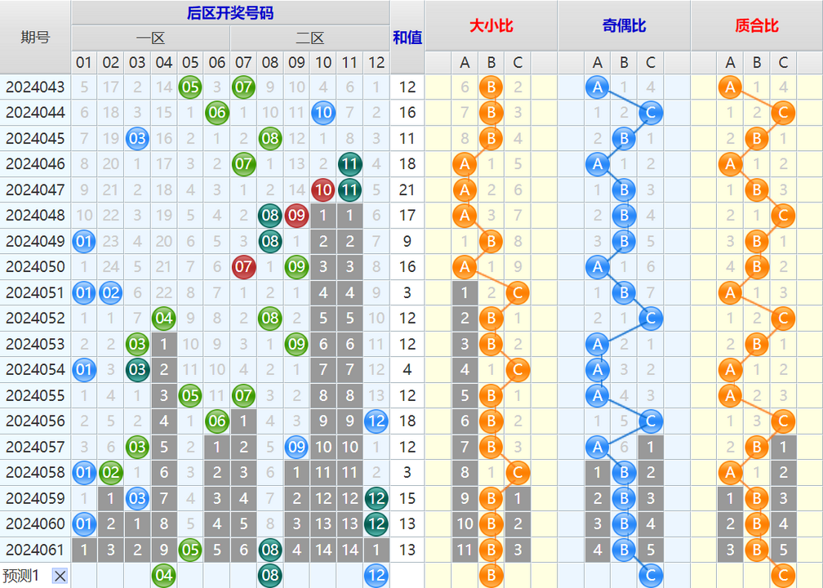The height and width of the screenshot is (588, 823).
Task: Click the blue 01 ball in row 2024049
Action: click(84, 241)
